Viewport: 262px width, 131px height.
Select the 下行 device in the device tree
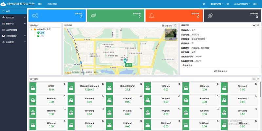pos(42,36)
